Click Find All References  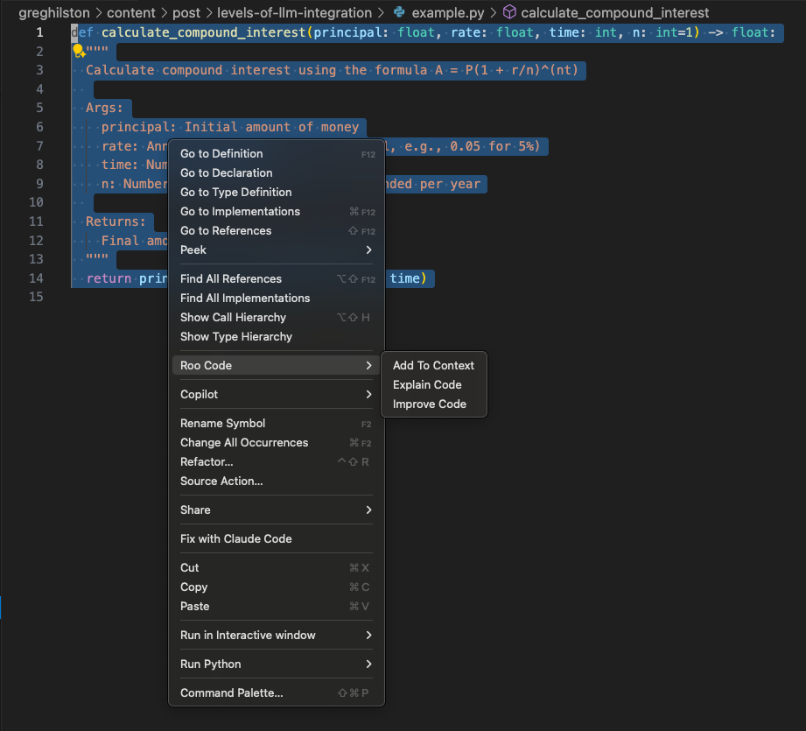tap(276, 278)
